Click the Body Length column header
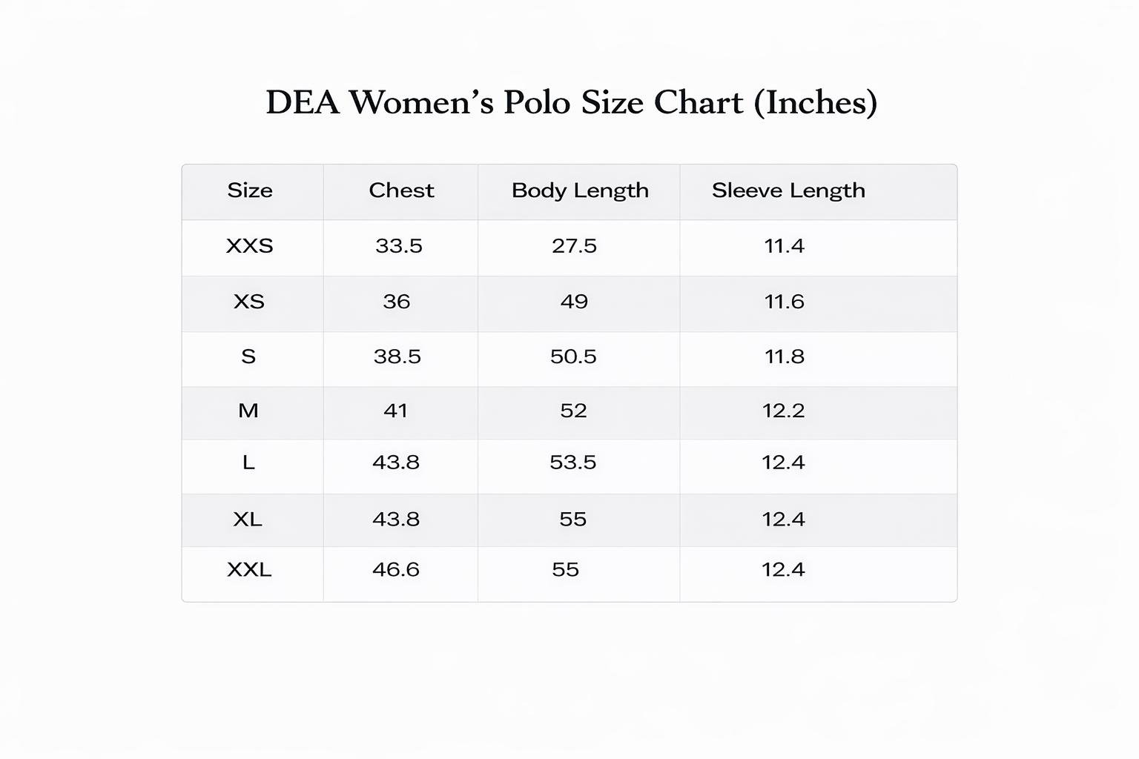The height and width of the screenshot is (759, 1139). point(580,190)
